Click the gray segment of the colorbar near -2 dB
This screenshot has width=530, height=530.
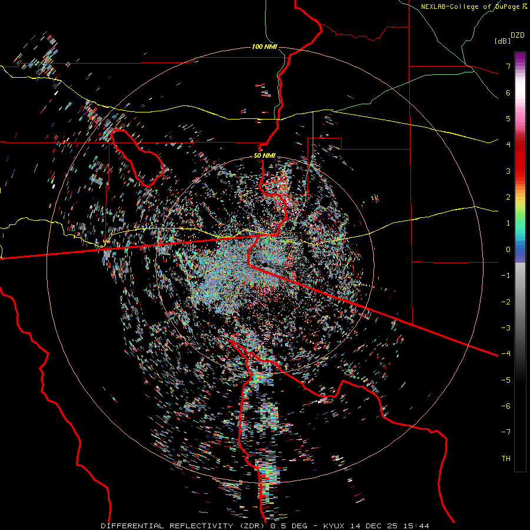point(520,302)
